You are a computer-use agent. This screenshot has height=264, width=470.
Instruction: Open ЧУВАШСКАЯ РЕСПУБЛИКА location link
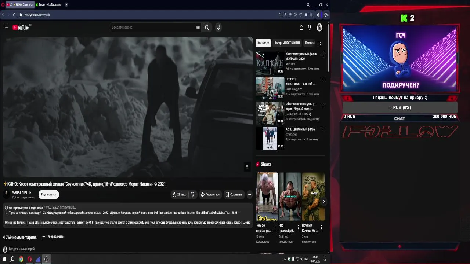coord(60,208)
